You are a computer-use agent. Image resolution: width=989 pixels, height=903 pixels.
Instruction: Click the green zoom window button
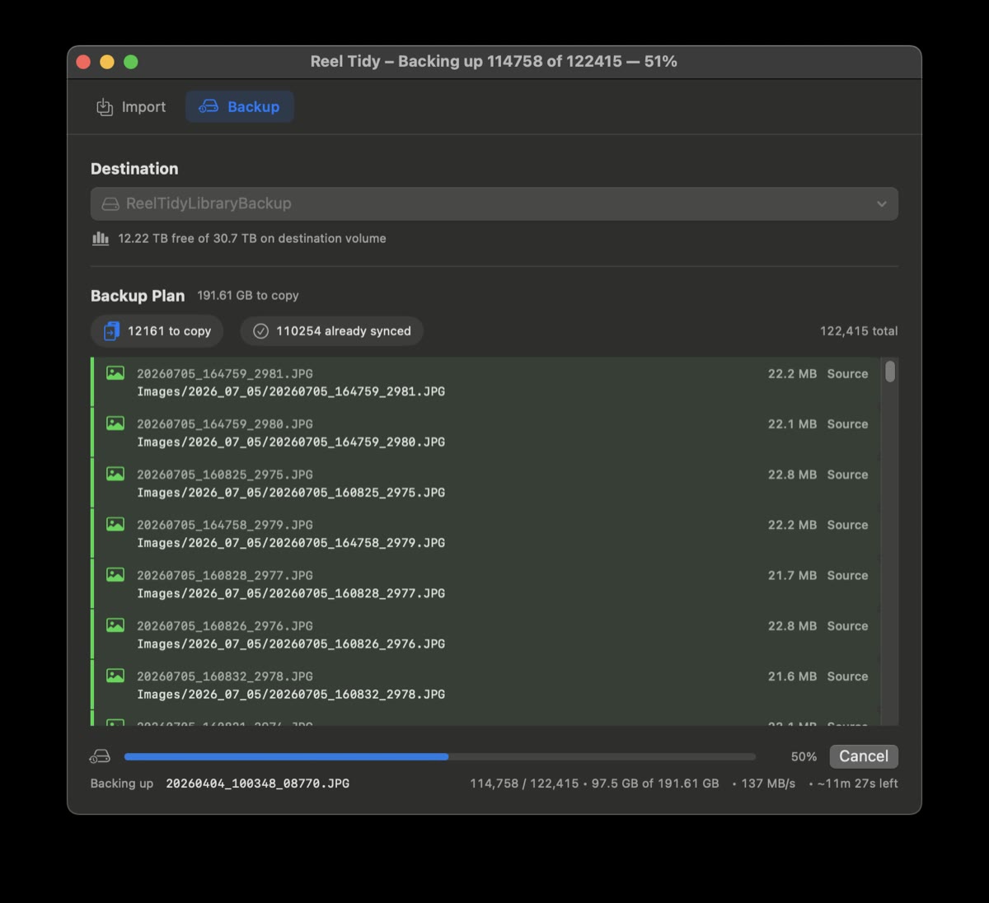(x=131, y=62)
